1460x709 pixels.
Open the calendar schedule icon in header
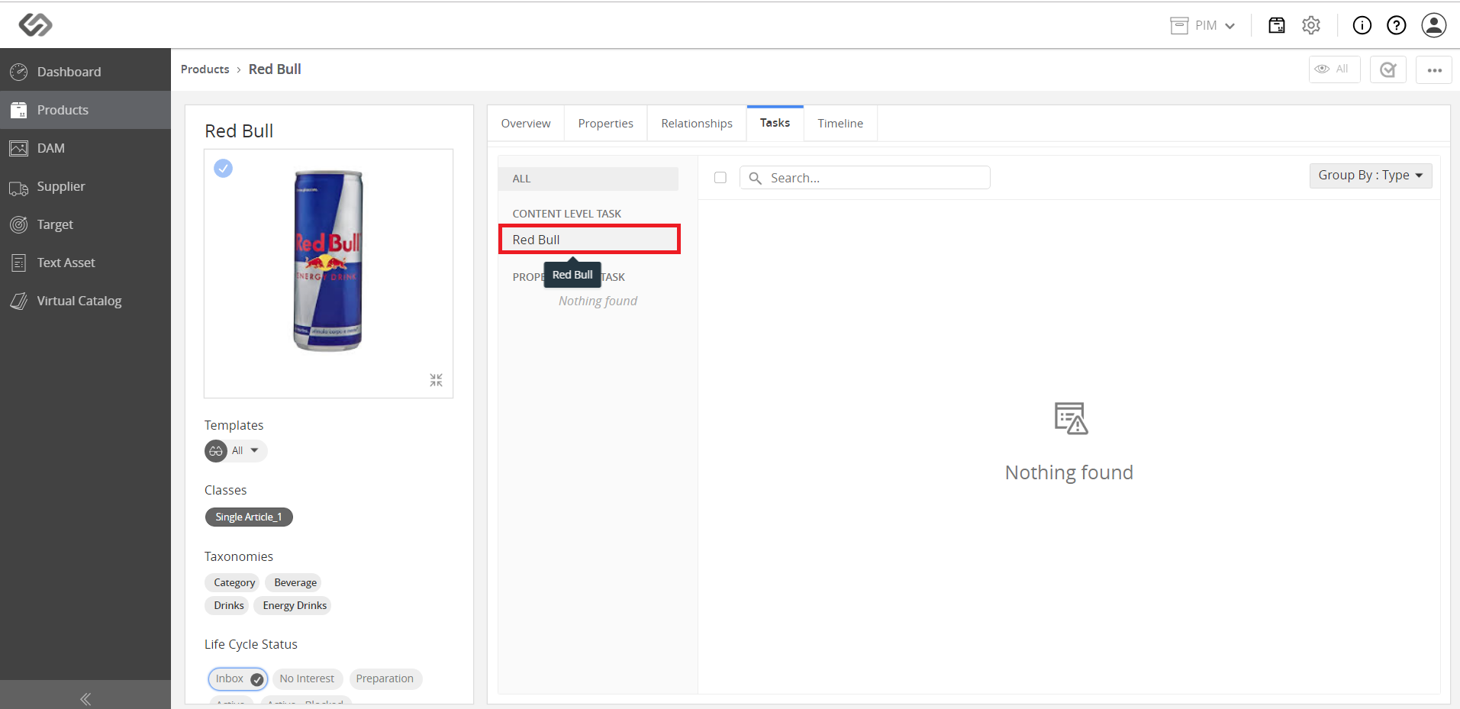(x=1277, y=25)
